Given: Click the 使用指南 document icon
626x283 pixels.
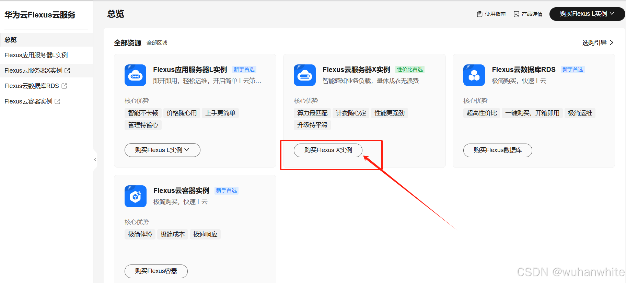Looking at the screenshot, I should (x=479, y=14).
